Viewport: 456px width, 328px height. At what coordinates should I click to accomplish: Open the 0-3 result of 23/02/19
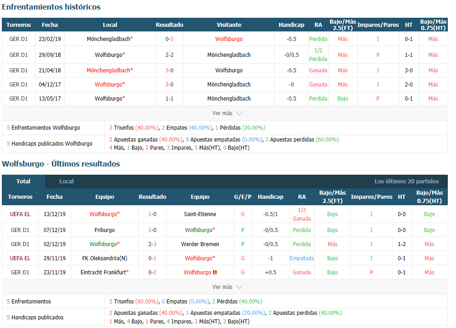pos(170,39)
